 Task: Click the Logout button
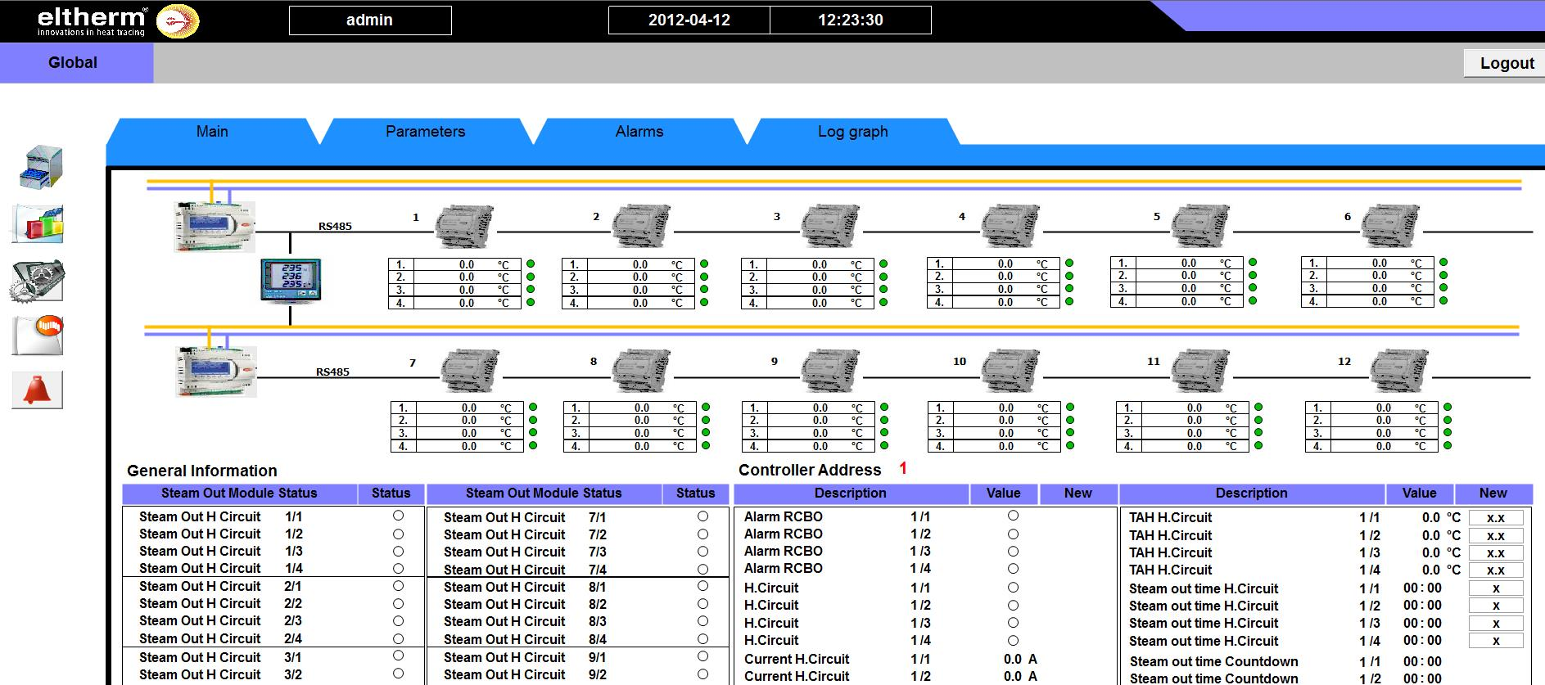point(1507,63)
